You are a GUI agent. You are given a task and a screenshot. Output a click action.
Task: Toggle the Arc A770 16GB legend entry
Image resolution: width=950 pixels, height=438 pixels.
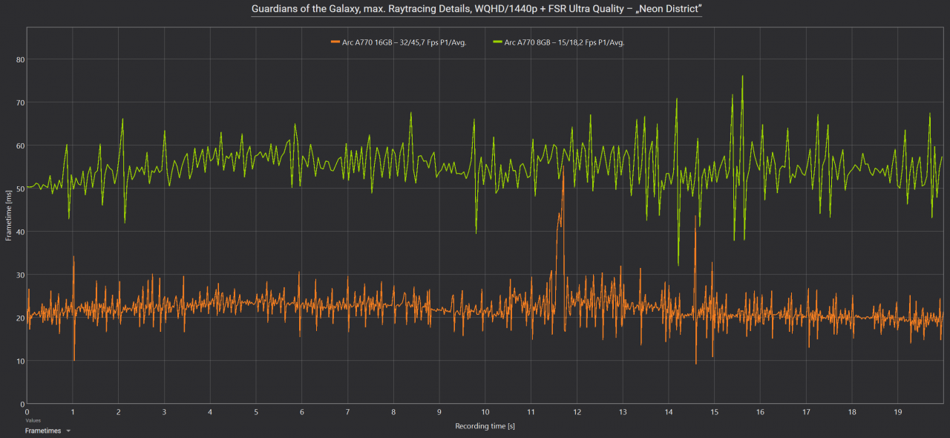coord(397,43)
